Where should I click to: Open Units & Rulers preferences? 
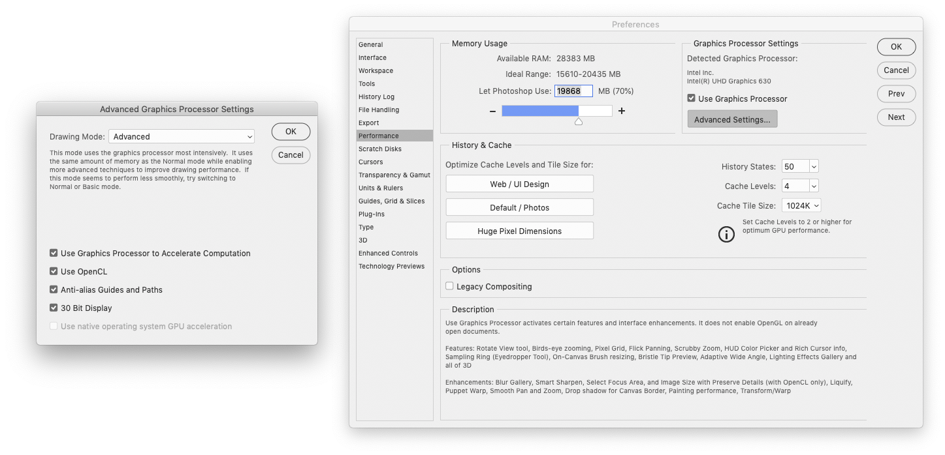click(394, 188)
